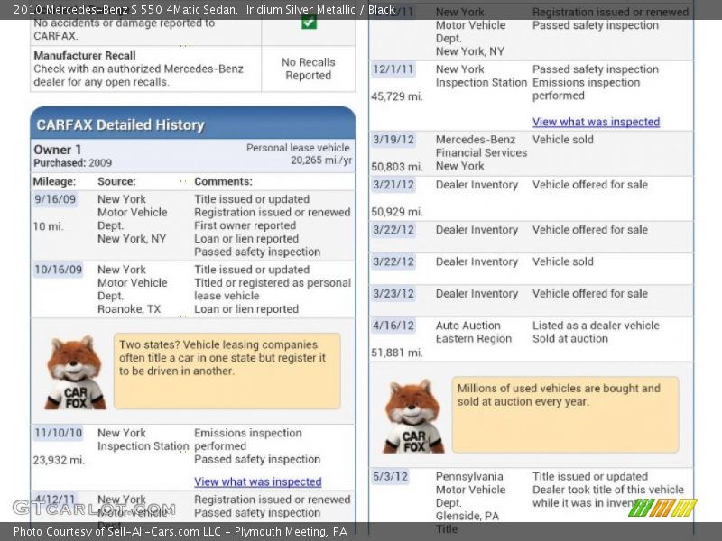Click 'Glenside, PA' location text
Viewport: 722px width, 541px height.
(x=467, y=516)
